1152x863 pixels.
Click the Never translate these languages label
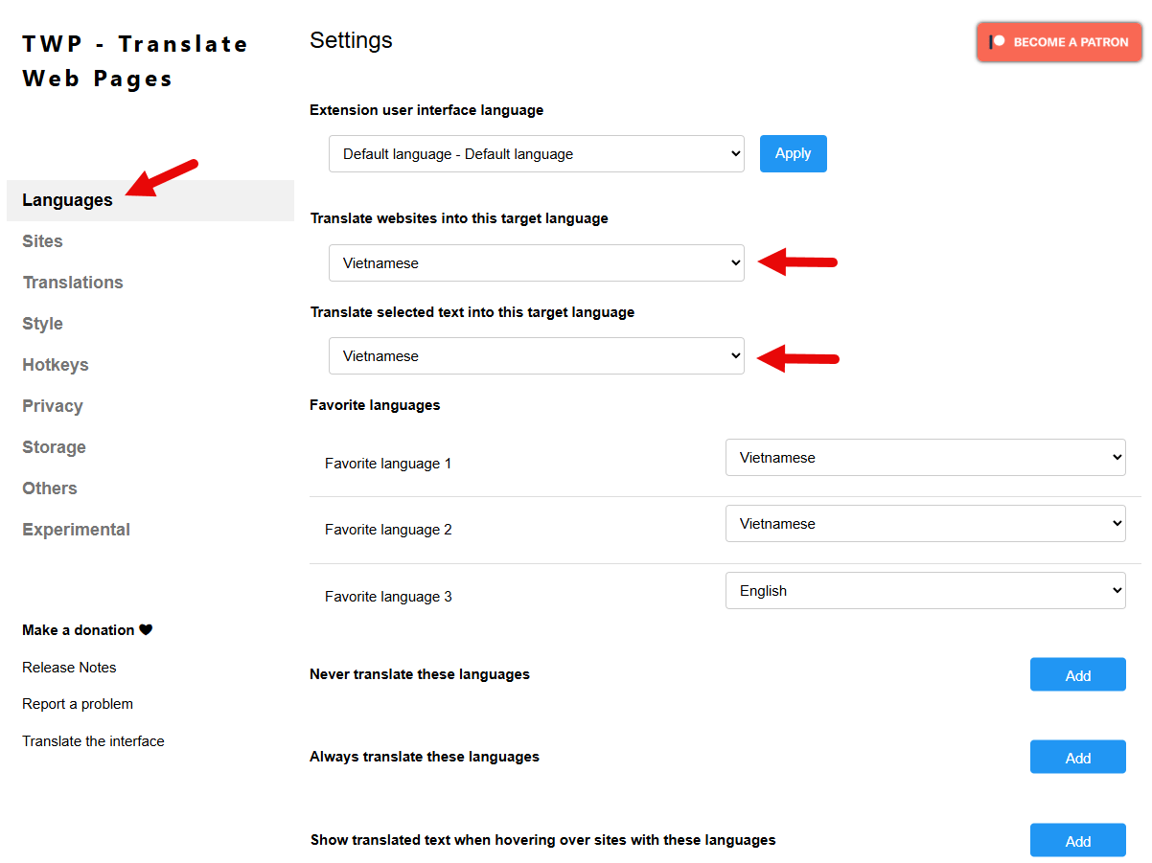pos(420,674)
